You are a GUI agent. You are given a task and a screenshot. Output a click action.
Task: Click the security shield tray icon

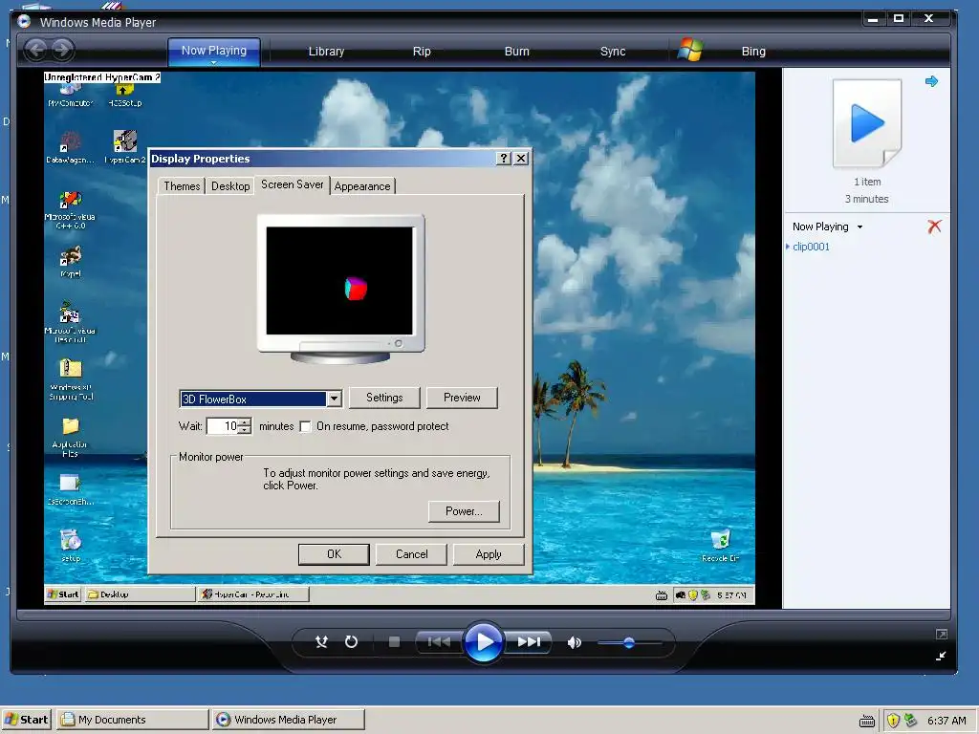click(893, 721)
